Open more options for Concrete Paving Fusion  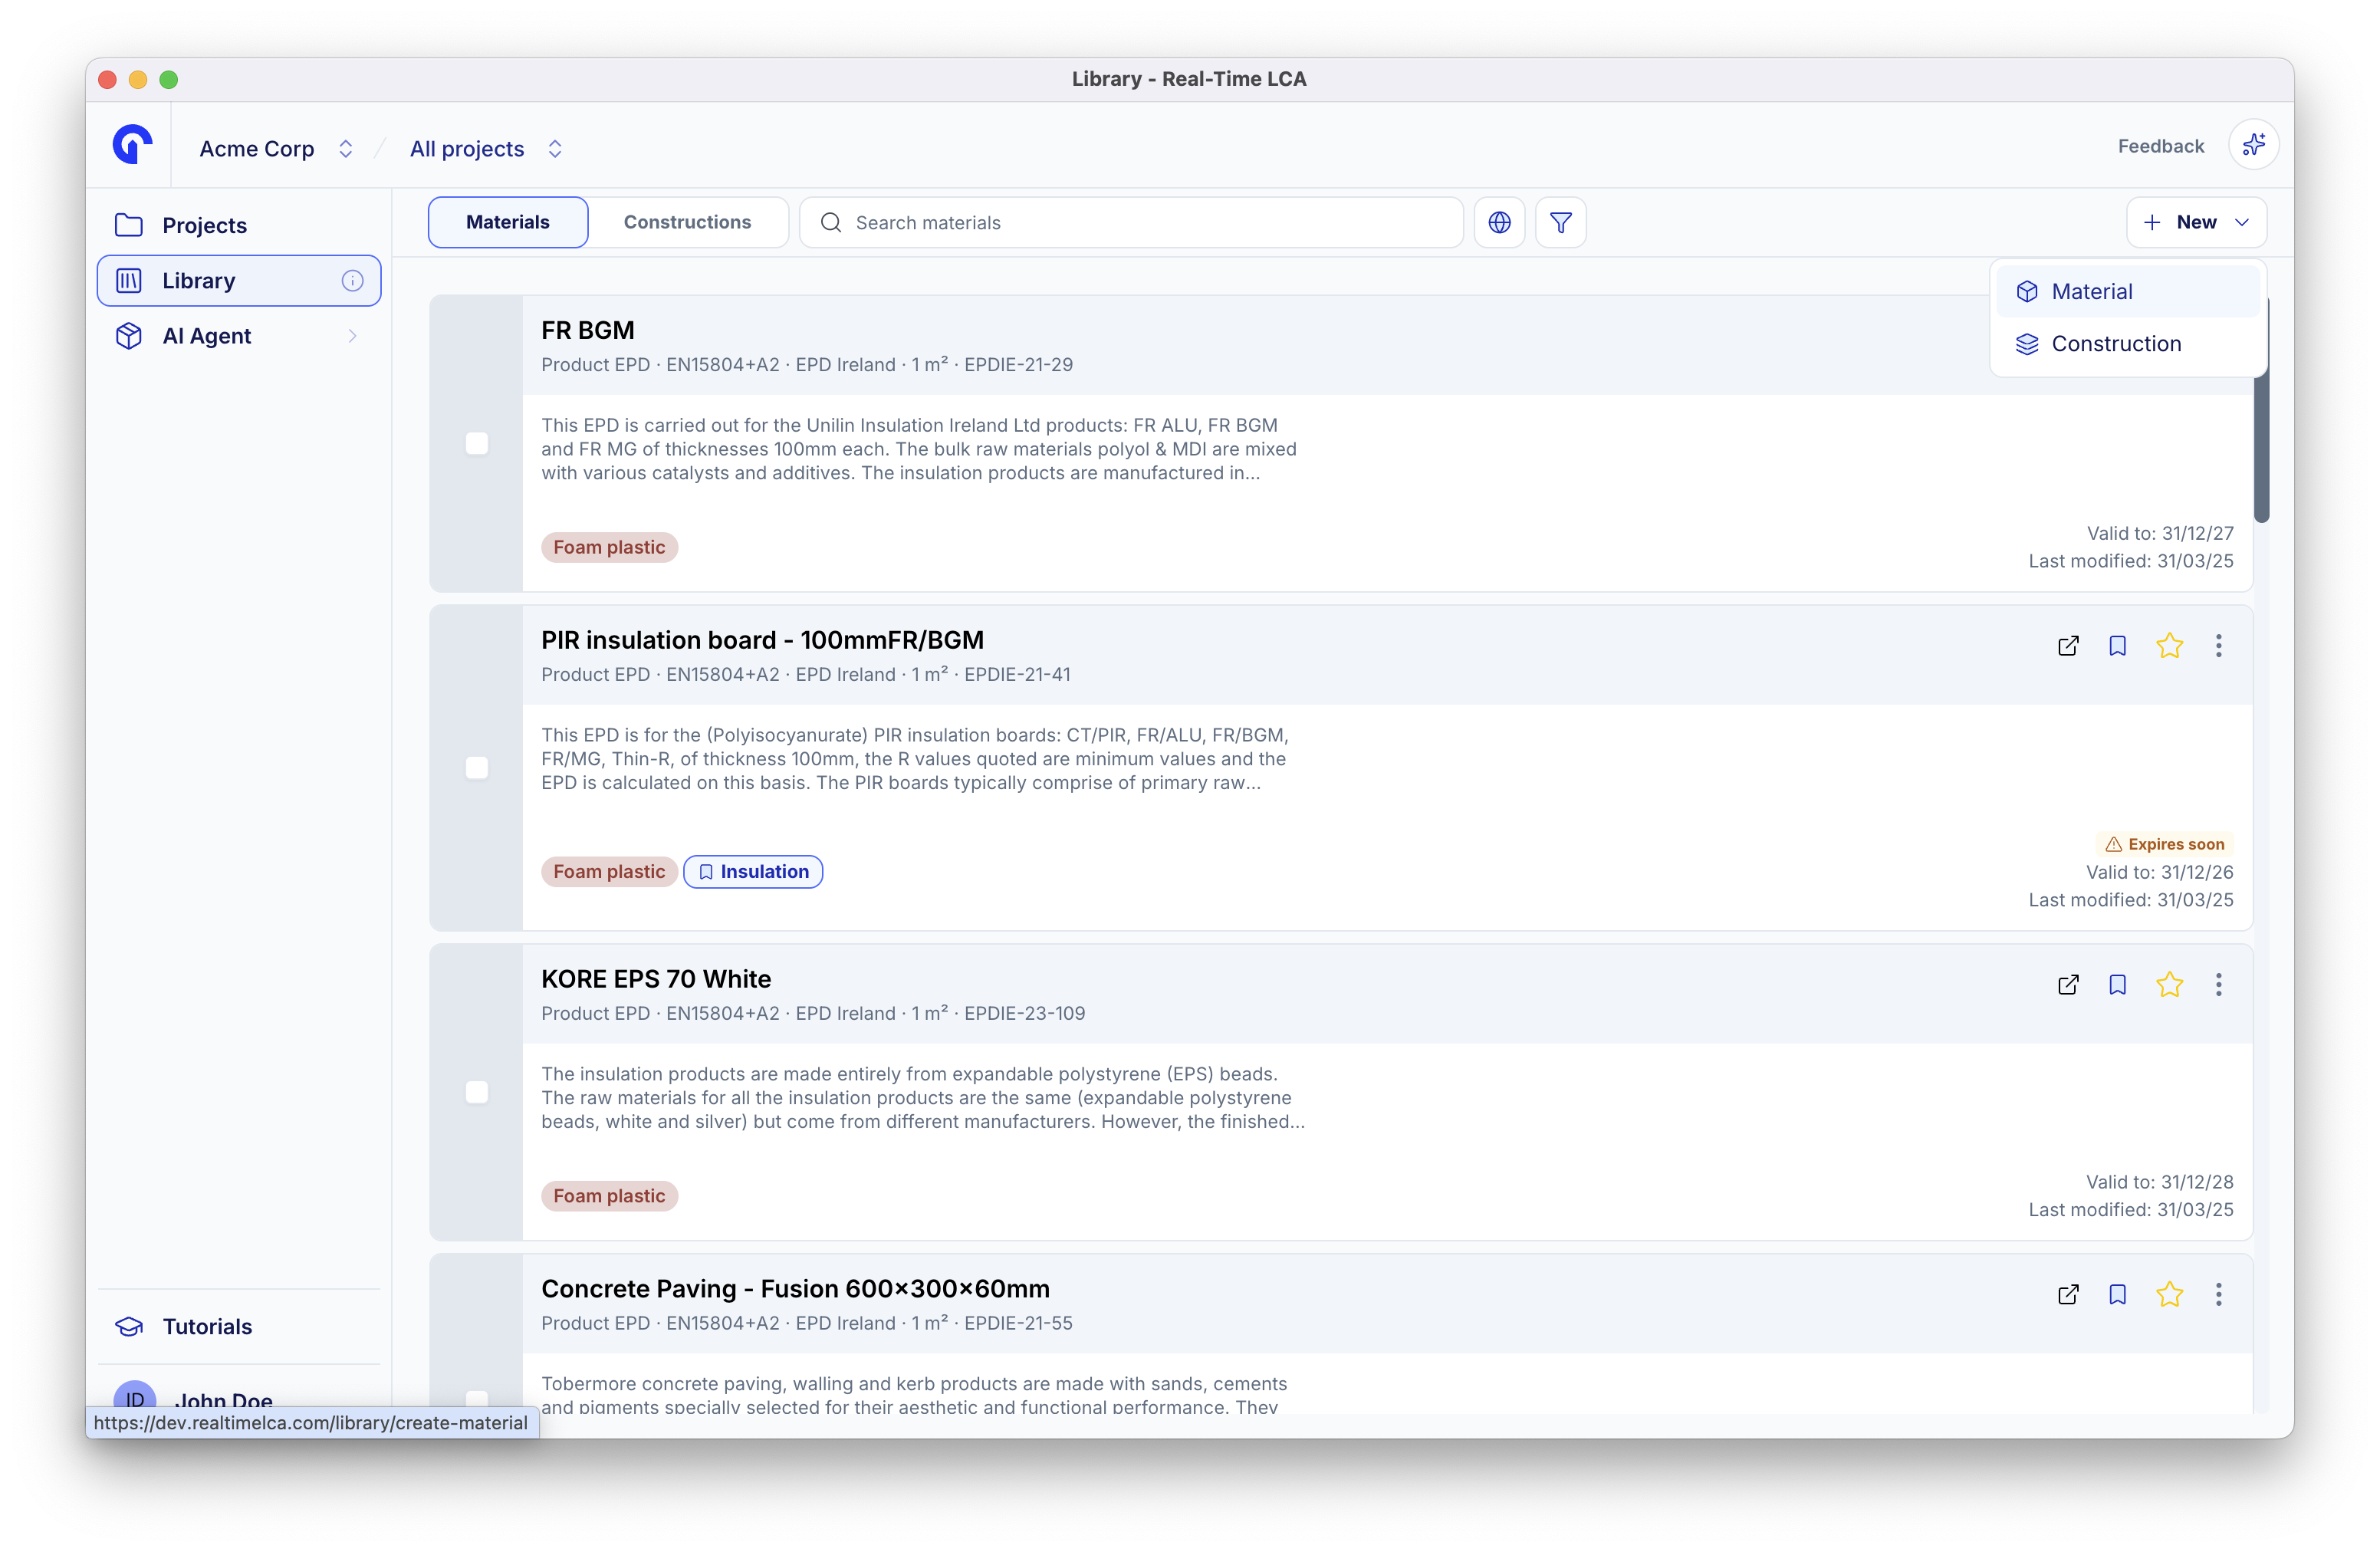click(2218, 1295)
